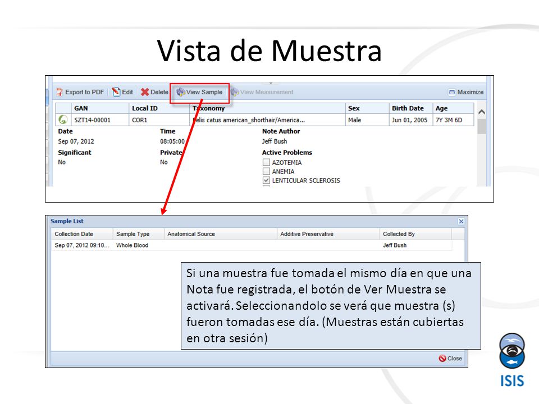This screenshot has width=539, height=404.
Task: Click the Birth Date column header
Action: click(x=411, y=108)
